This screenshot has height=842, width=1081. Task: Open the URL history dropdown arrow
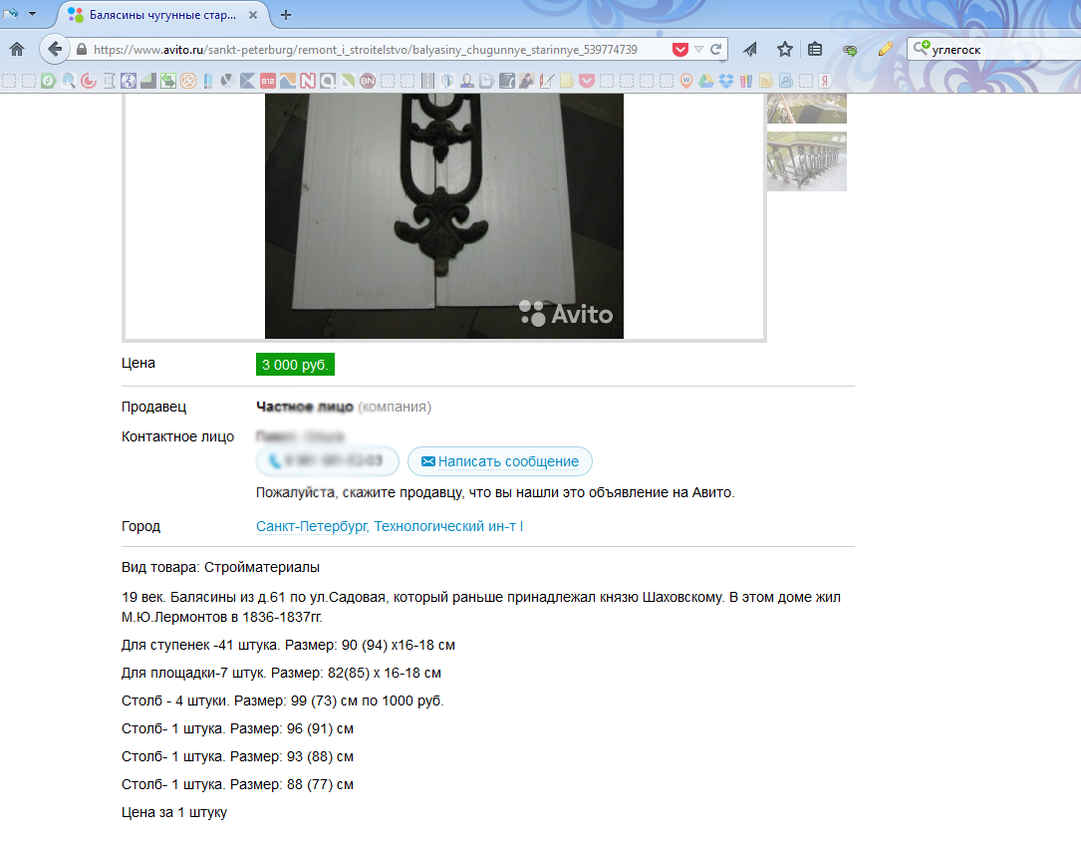click(698, 50)
